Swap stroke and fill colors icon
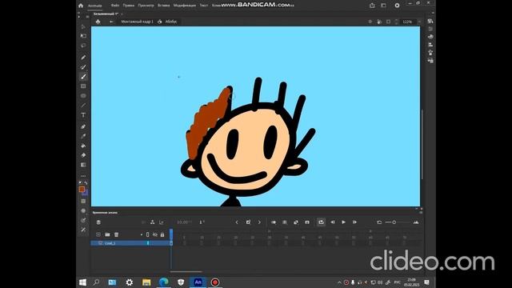The width and height of the screenshot is (512, 288). 86,183
